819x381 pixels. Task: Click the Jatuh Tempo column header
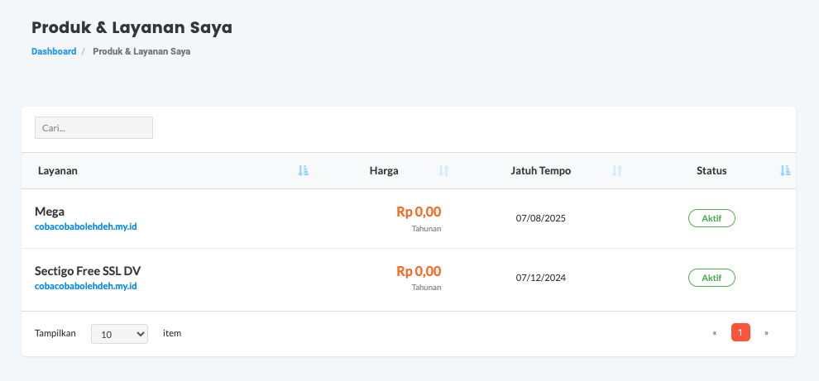[x=540, y=171]
